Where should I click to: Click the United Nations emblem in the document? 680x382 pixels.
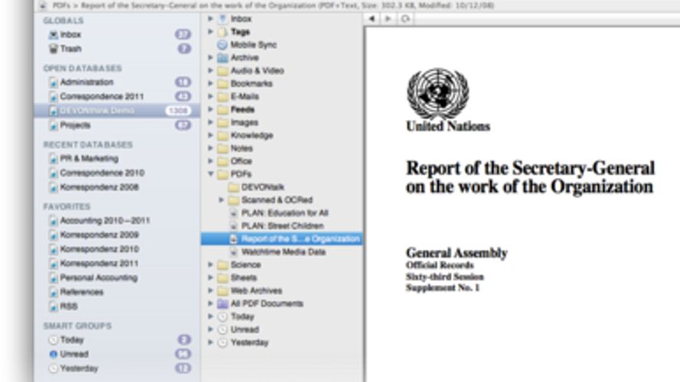437,93
